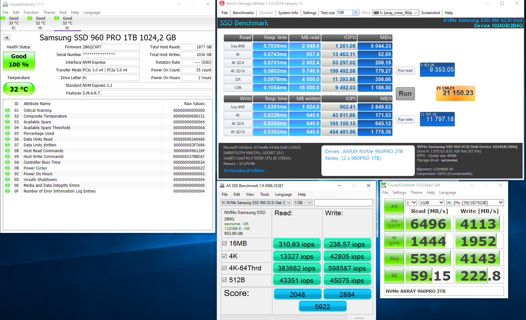Image resolution: width=526 pixels, height=320 pixels.
Task: Click the Firmware field showing 2B6QCXP7
Action: click(x=111, y=47)
